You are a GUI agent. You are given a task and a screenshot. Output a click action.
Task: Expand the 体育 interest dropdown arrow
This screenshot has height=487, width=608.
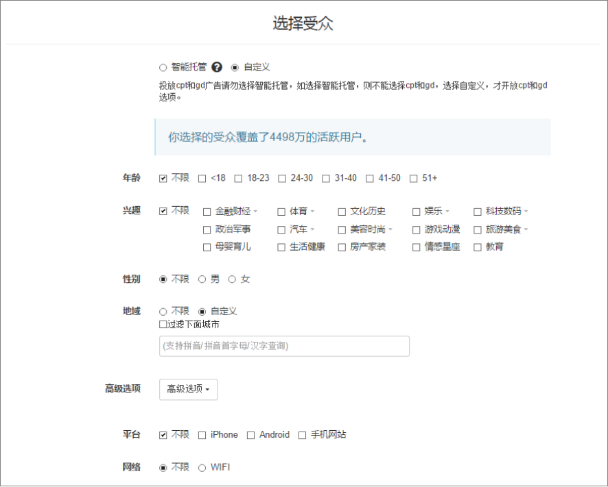tap(312, 212)
